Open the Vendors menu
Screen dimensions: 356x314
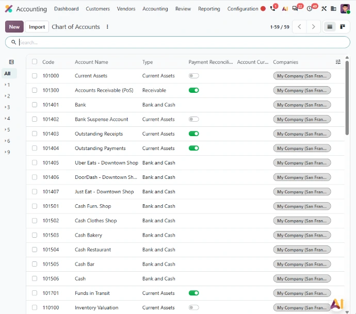coord(126,9)
